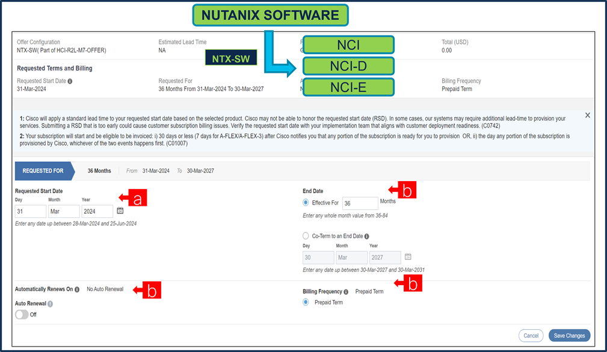Click the start date Year field showing 2024

97,211
